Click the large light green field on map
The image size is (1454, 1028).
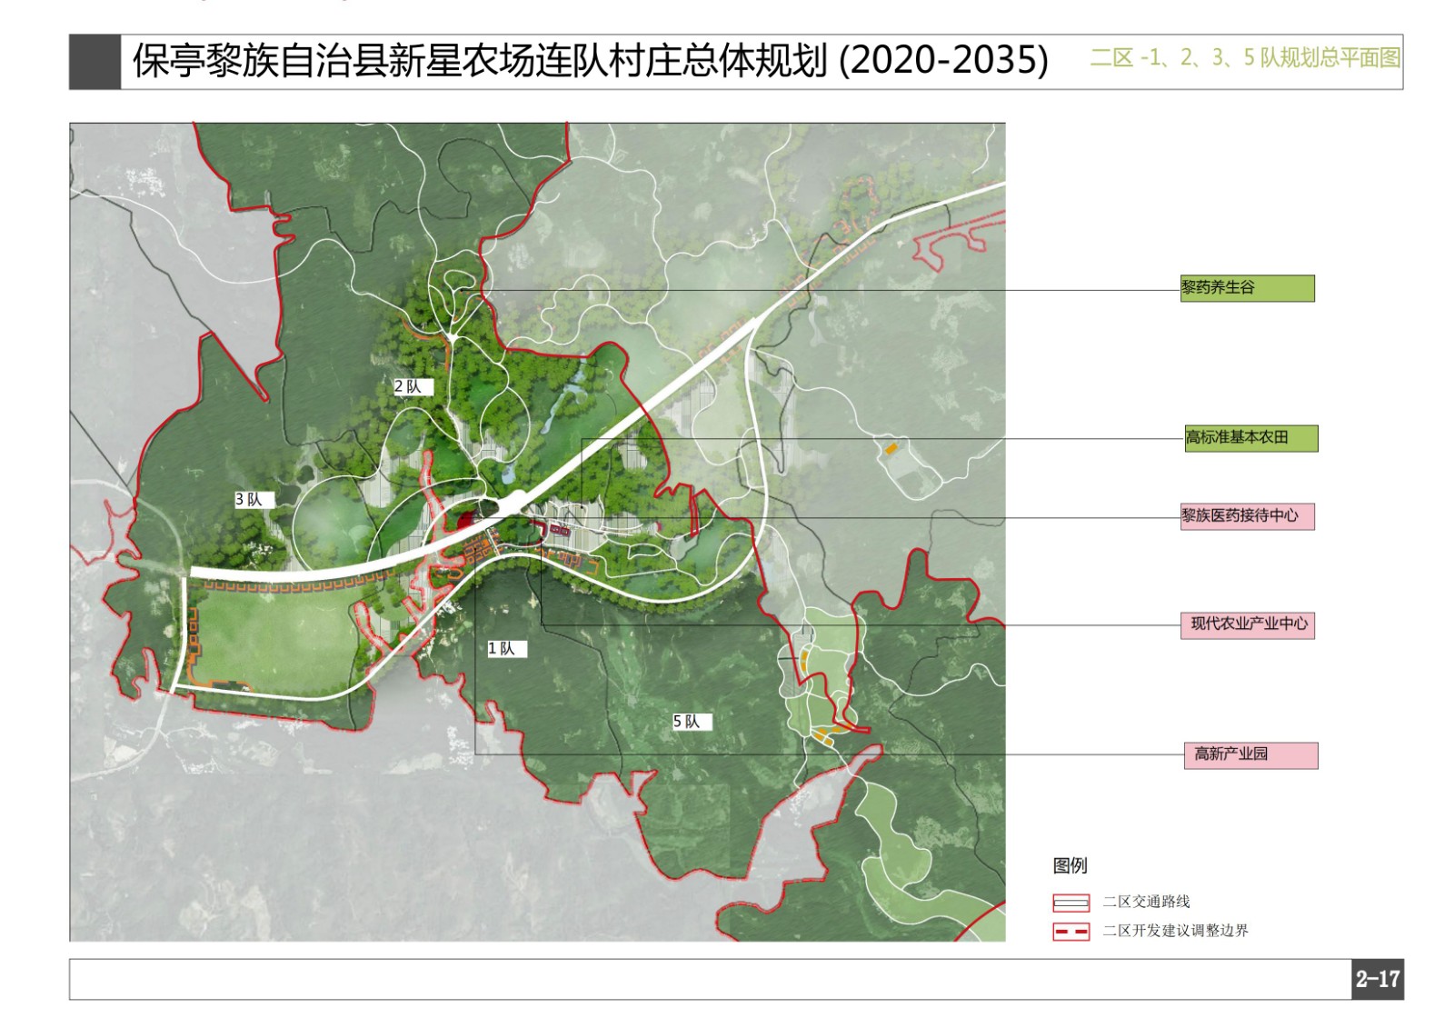(x=273, y=636)
